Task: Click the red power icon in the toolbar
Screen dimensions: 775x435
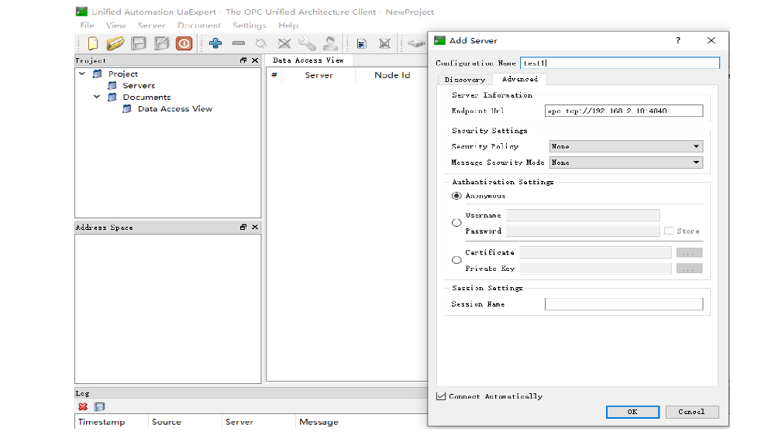Action: tap(184, 43)
